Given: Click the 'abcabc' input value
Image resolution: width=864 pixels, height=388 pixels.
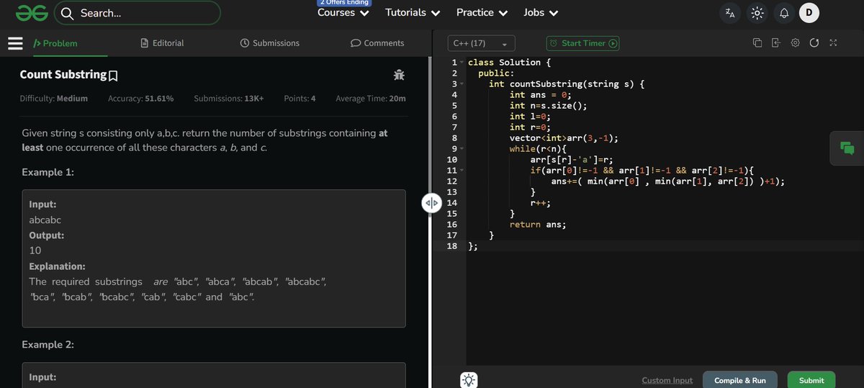Looking at the screenshot, I should pos(45,220).
